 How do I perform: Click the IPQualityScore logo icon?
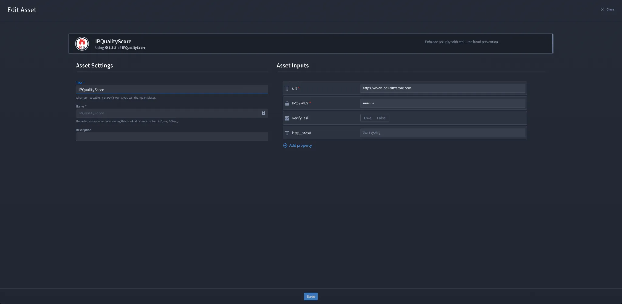tap(82, 44)
